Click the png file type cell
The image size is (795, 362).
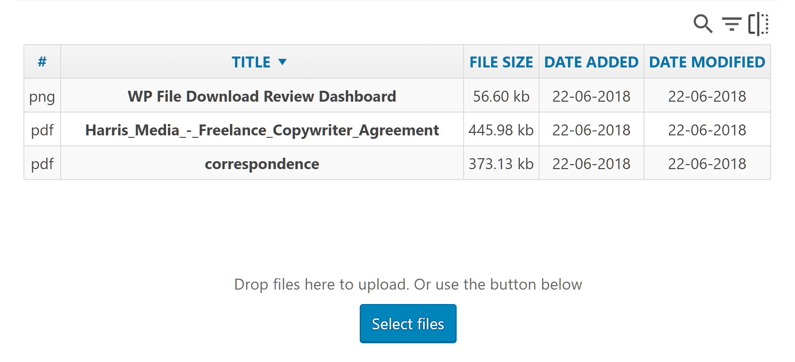(x=42, y=96)
